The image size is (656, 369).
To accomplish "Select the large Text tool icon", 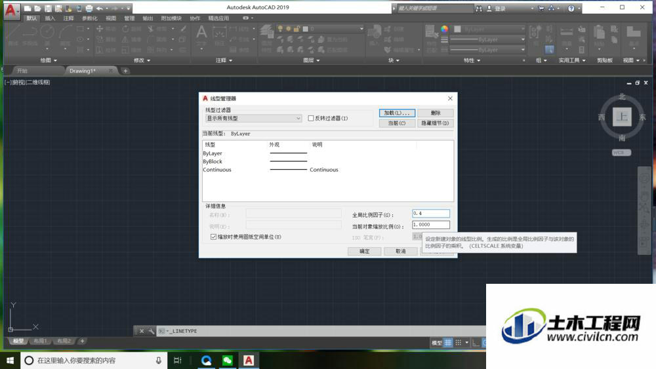I will (x=201, y=33).
